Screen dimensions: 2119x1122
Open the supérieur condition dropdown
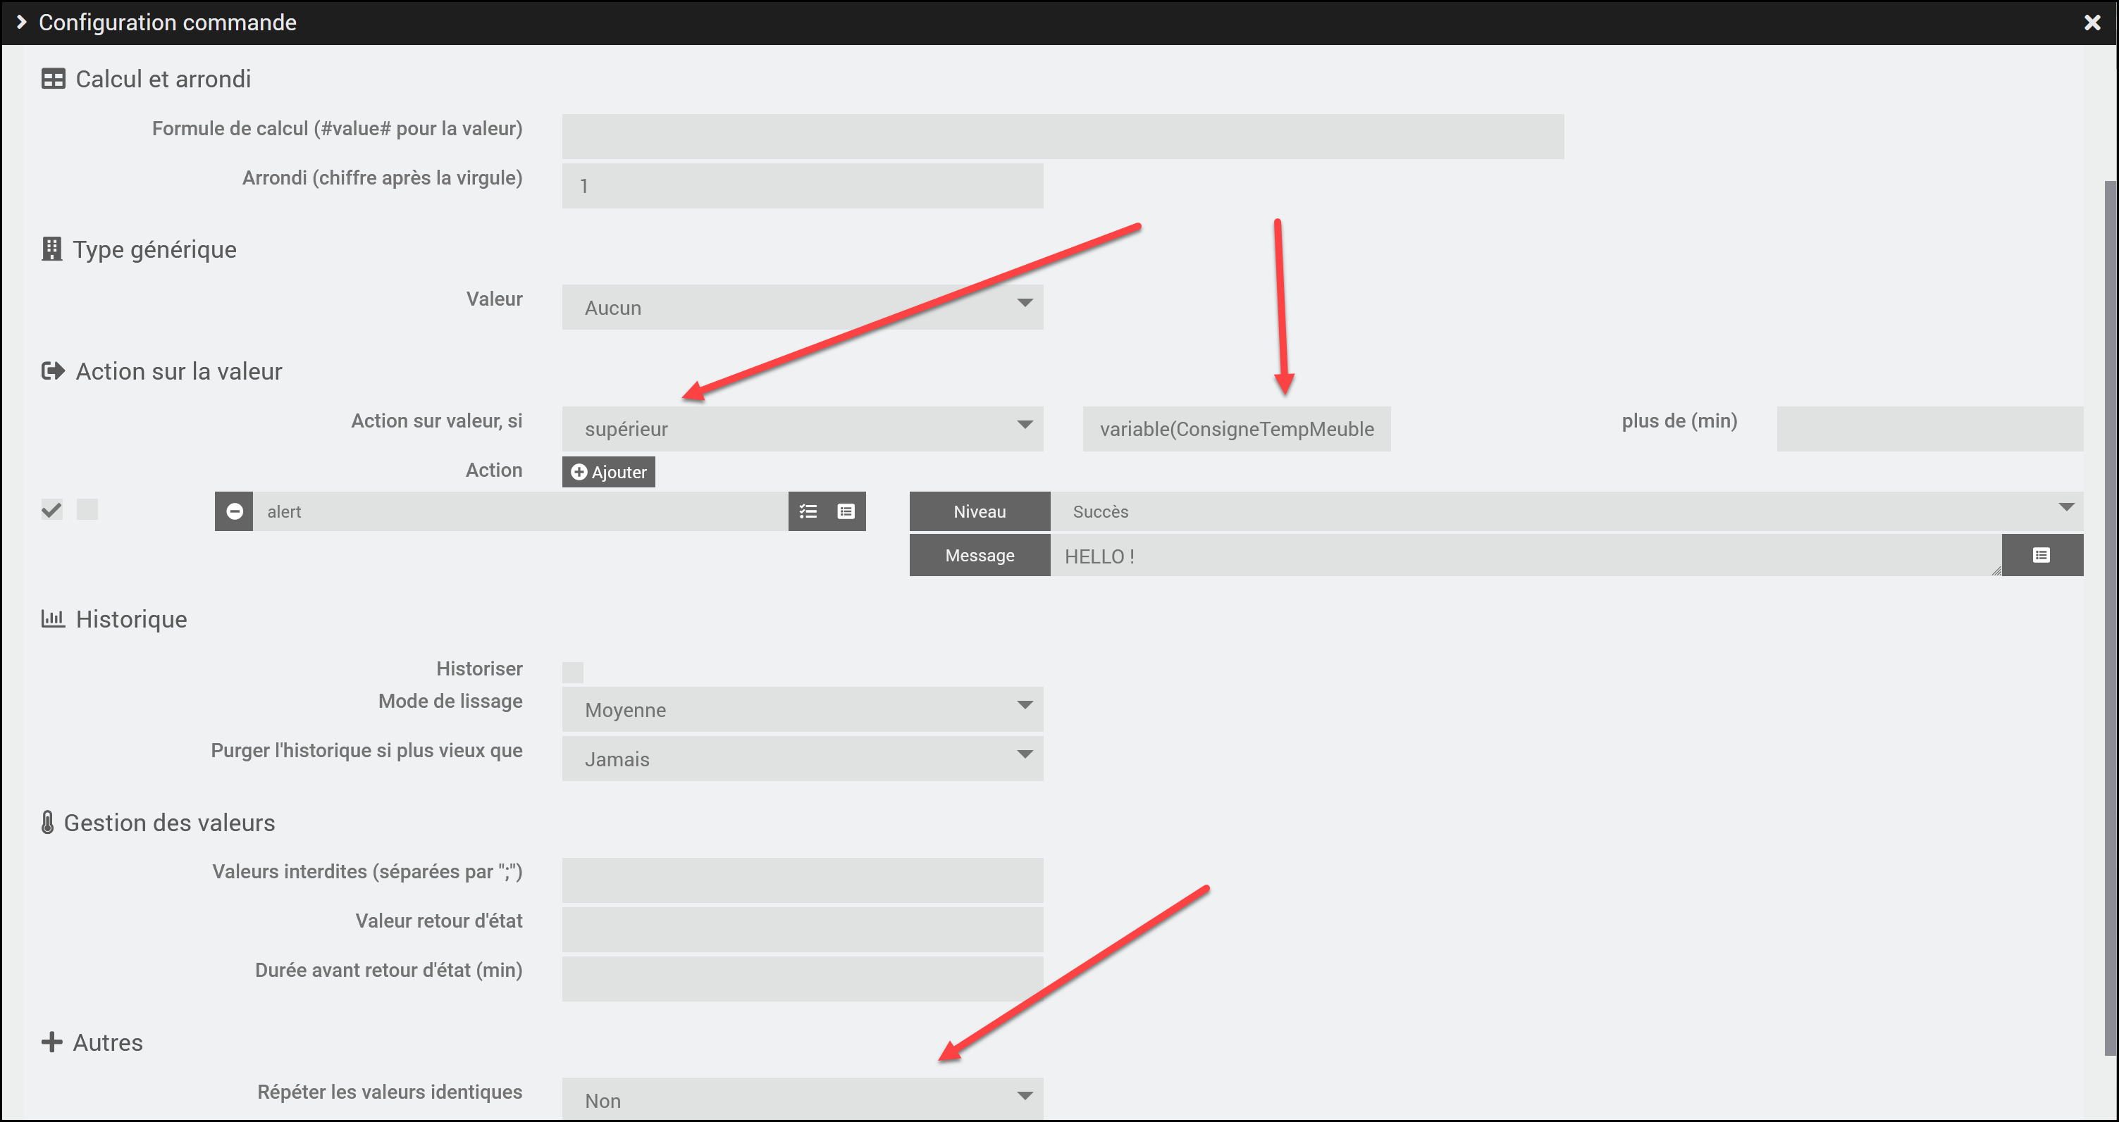point(802,428)
